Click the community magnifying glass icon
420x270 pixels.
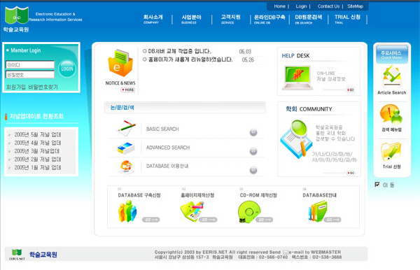click(296, 139)
